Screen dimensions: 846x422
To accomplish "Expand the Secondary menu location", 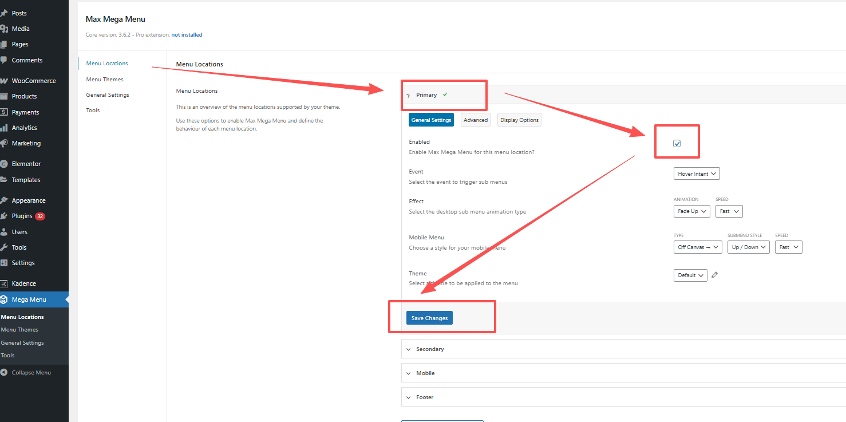I will pos(430,349).
